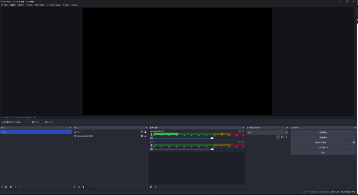Add a scene transition with plus icon
The height and width of the screenshot is (195, 358).
click(x=278, y=137)
